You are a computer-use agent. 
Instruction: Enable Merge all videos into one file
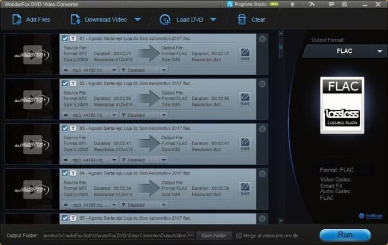pos(239,236)
